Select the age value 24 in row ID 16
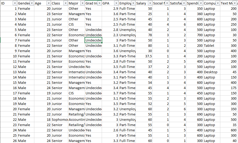The height and width of the screenshot is (143, 238). (43, 88)
